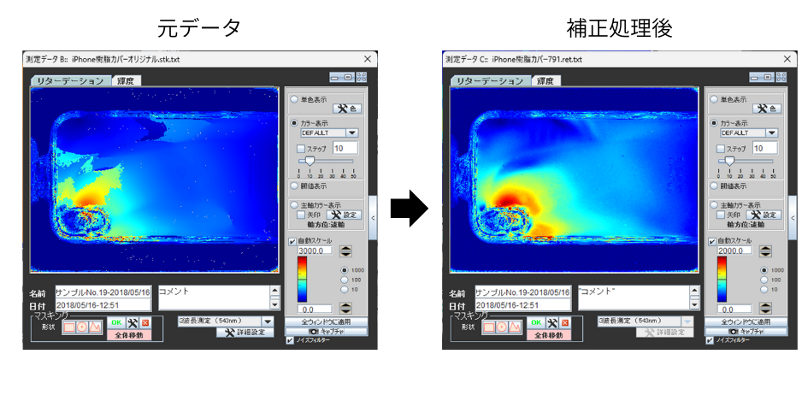Viewport: 802px width, 401px height.
Task: Select polygon mask shape in right window
Action: (x=516, y=325)
